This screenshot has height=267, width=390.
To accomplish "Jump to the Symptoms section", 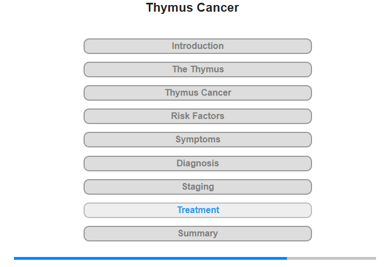I will 198,140.
